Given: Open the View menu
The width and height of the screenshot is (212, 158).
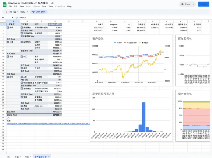Looking at the screenshot, I should pos(22,6).
